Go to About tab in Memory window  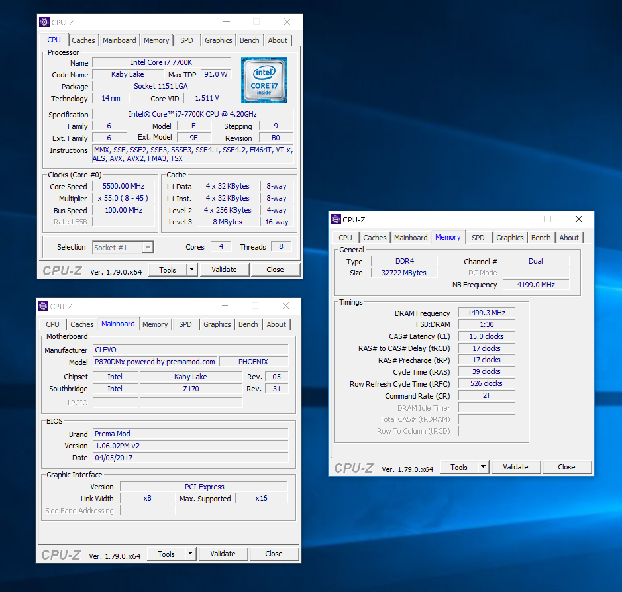click(569, 238)
